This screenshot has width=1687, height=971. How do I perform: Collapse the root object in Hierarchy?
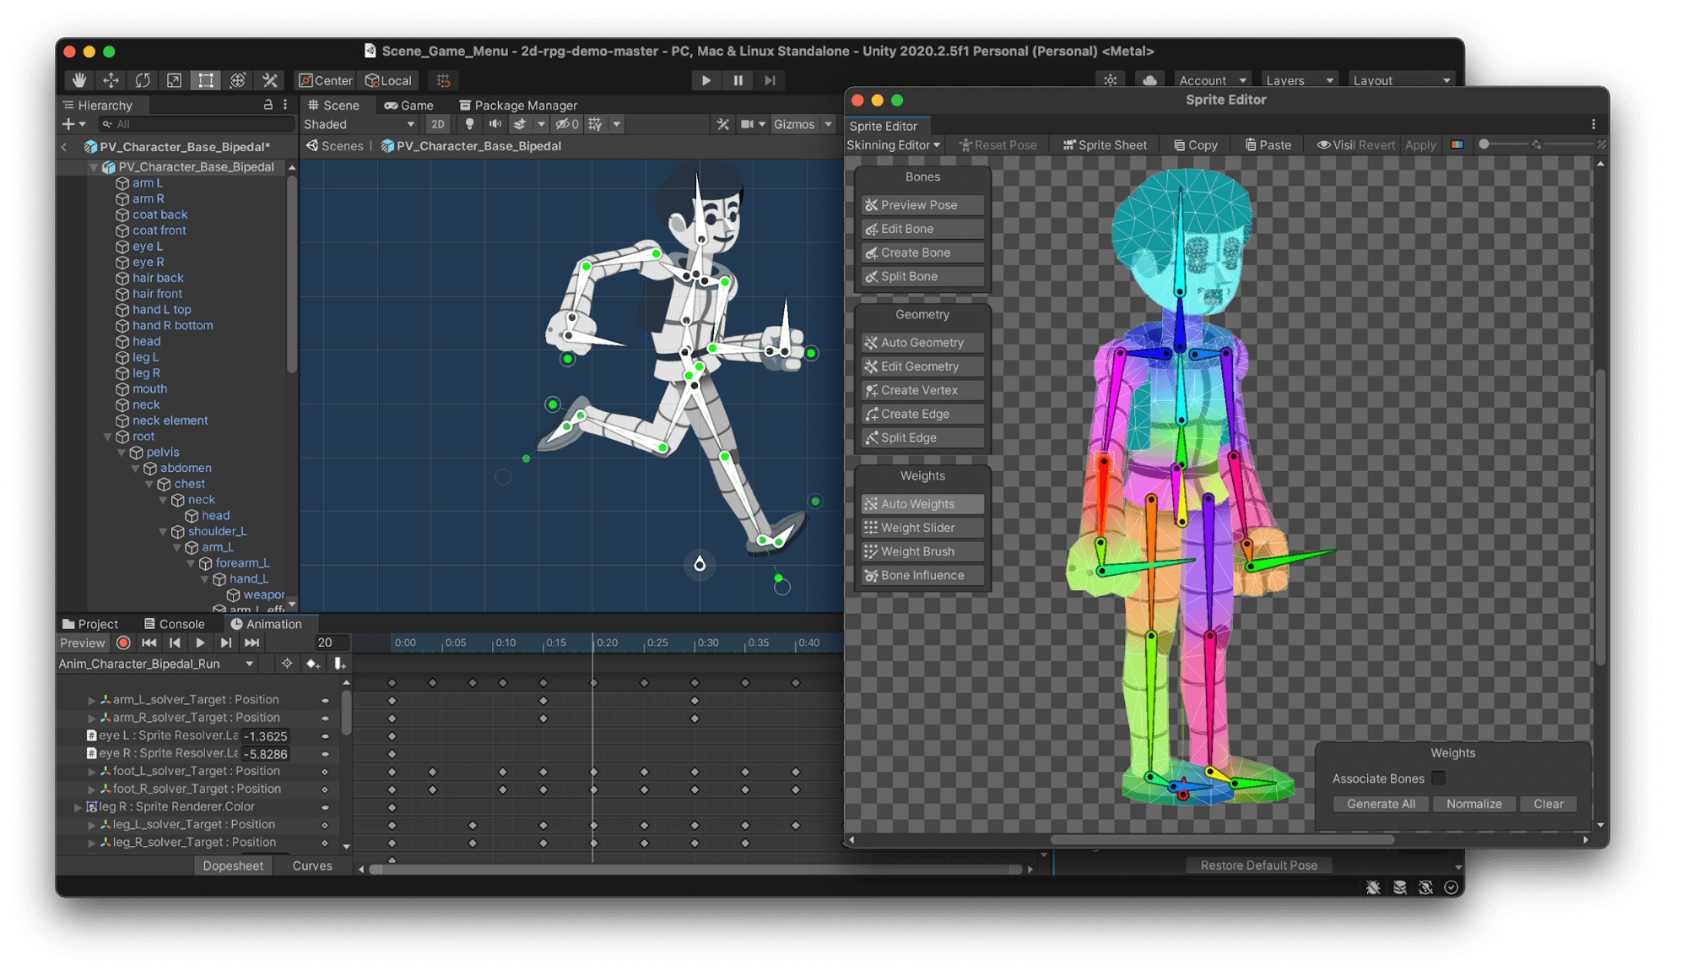click(107, 437)
